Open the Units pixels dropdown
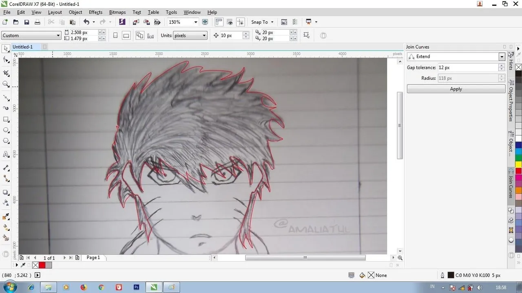Viewport: 522px width, 293px height. pos(190,35)
